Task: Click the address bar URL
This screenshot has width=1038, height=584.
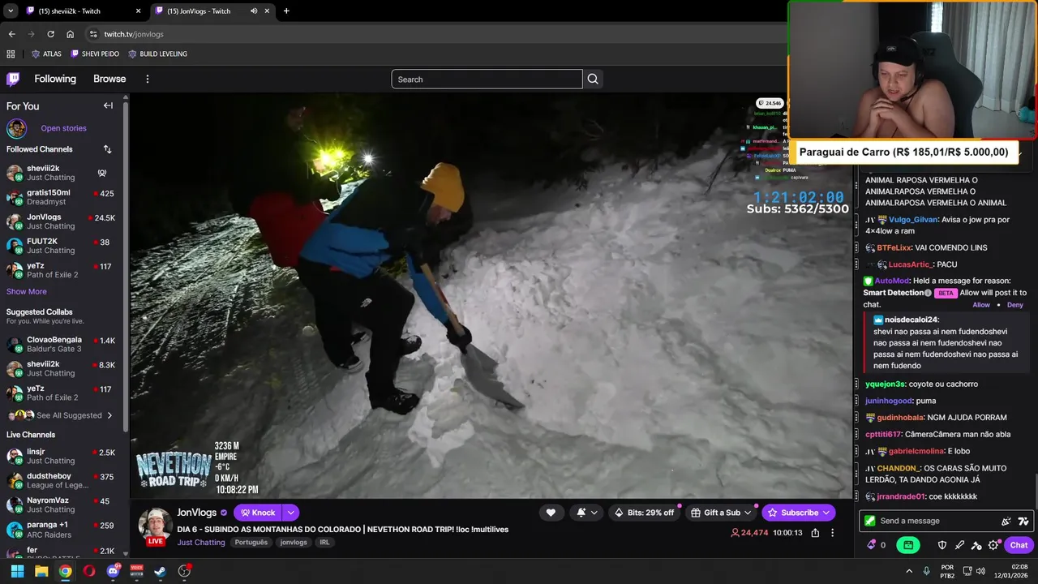Action: point(134,34)
